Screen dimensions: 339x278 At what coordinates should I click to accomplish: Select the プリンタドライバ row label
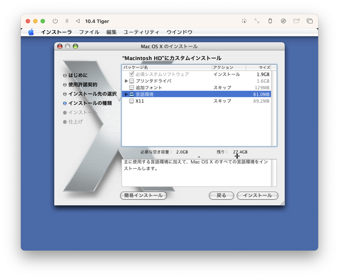click(x=153, y=81)
